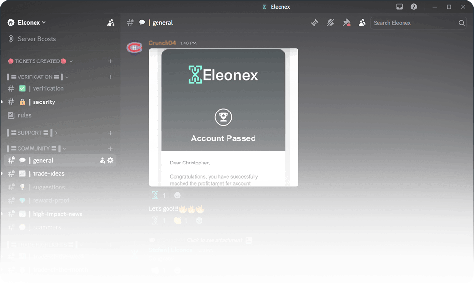
Task: Click invite people icon beside Eleonex
Action: coord(111,23)
